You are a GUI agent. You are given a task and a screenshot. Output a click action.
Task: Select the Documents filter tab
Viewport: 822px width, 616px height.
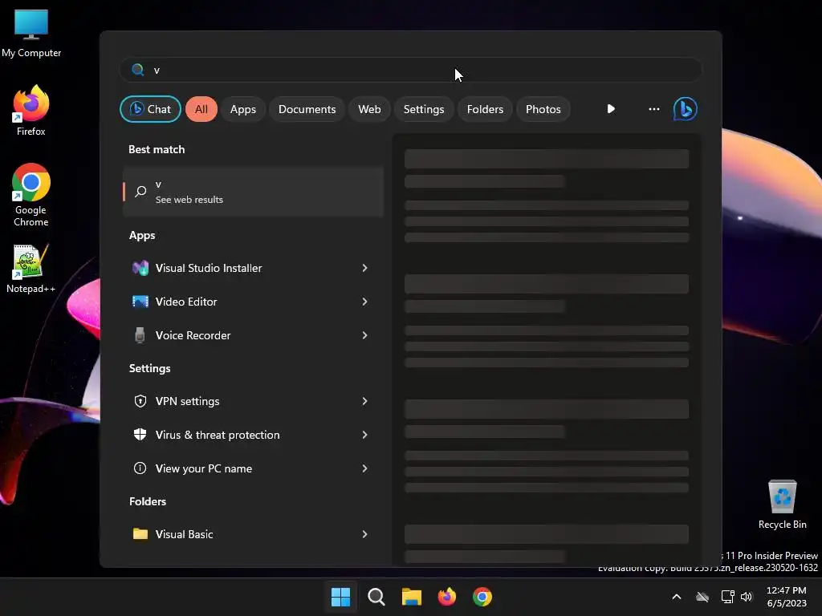tap(307, 109)
